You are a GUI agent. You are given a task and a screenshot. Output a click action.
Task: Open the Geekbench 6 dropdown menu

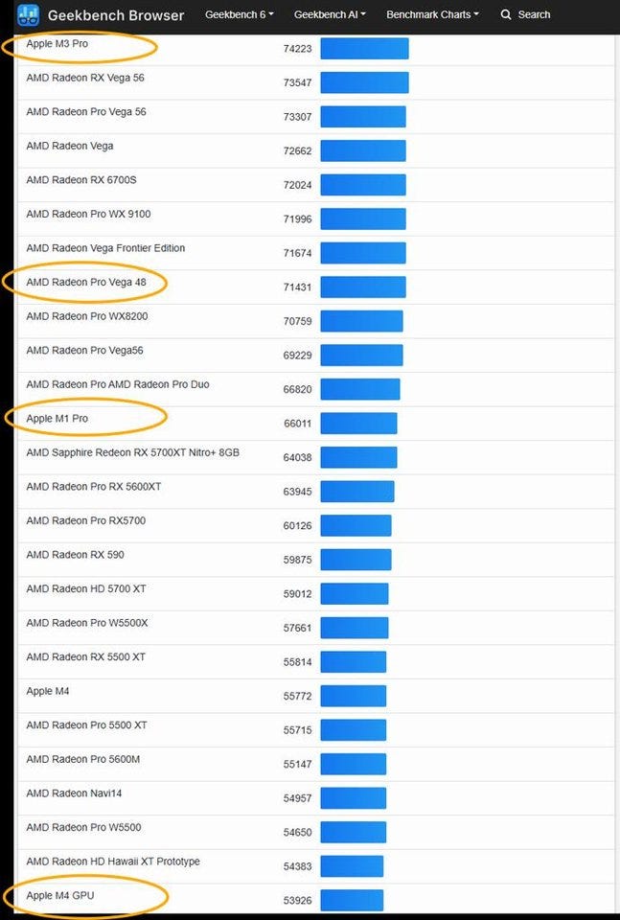[x=239, y=15]
